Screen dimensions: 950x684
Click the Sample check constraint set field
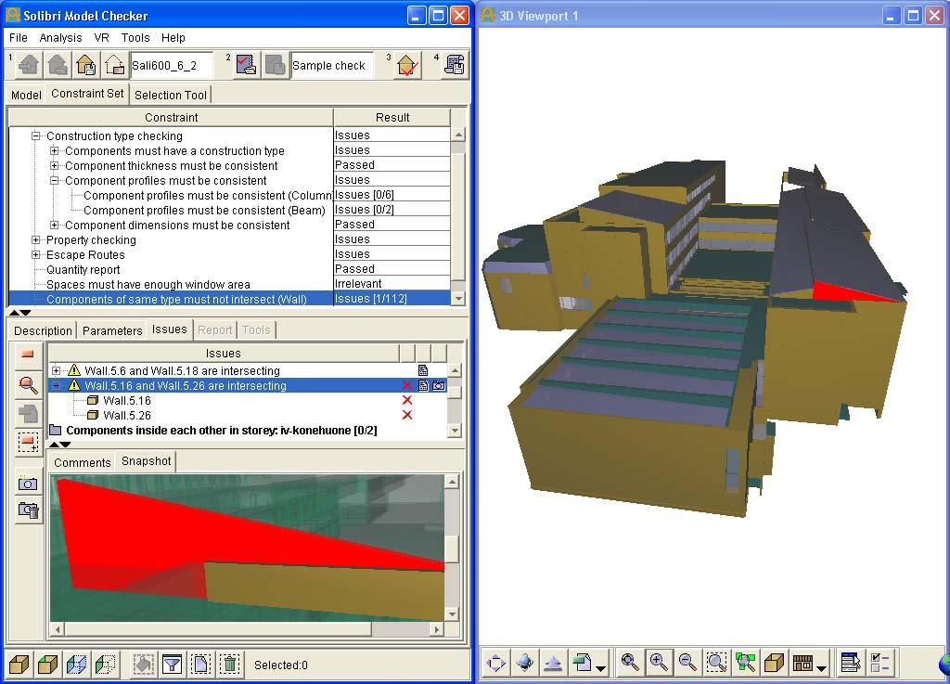(x=332, y=66)
